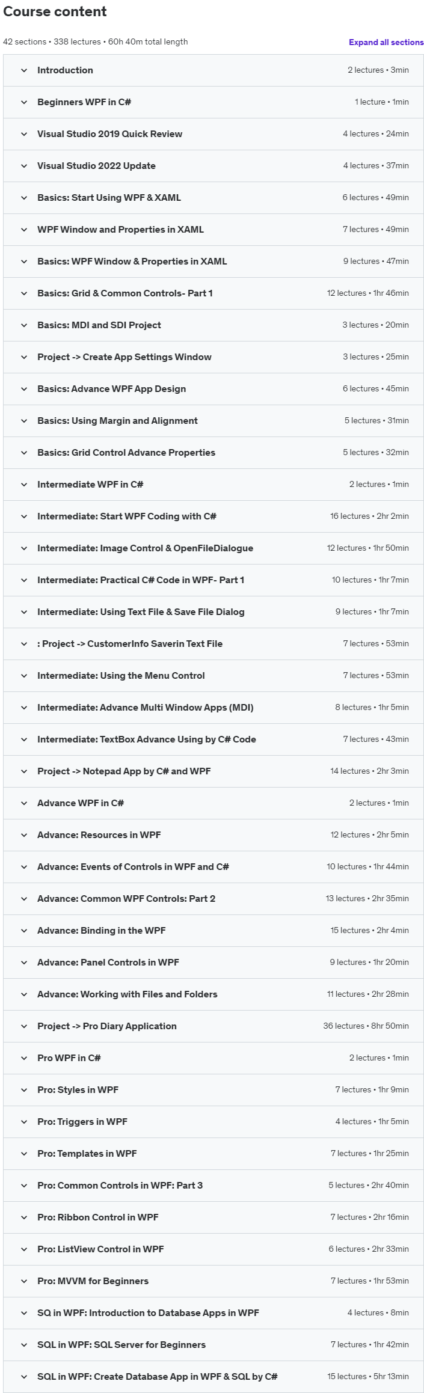This screenshot has width=424, height=1393.
Task: Expand Basics: Grid & Common Controls- Part 1 chevron
Action: (24, 293)
